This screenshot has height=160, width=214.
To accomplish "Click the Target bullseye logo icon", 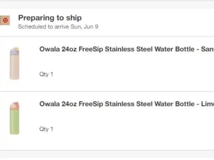I will pyautogui.click(x=5, y=20).
